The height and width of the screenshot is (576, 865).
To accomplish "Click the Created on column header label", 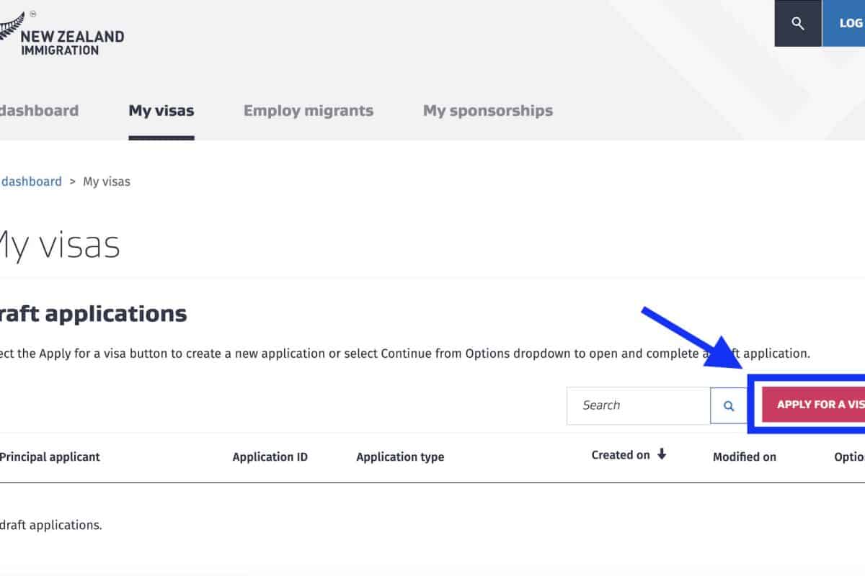I will coord(621,455).
